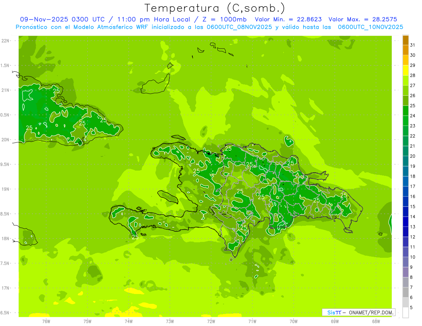Click the 22N latitude axis label

(x=5, y=41)
